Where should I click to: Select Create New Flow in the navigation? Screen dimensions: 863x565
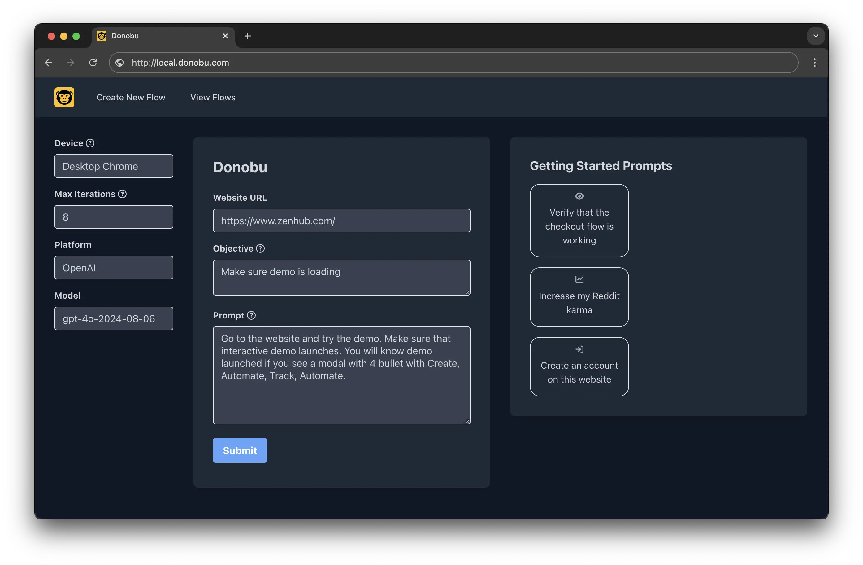click(x=131, y=97)
